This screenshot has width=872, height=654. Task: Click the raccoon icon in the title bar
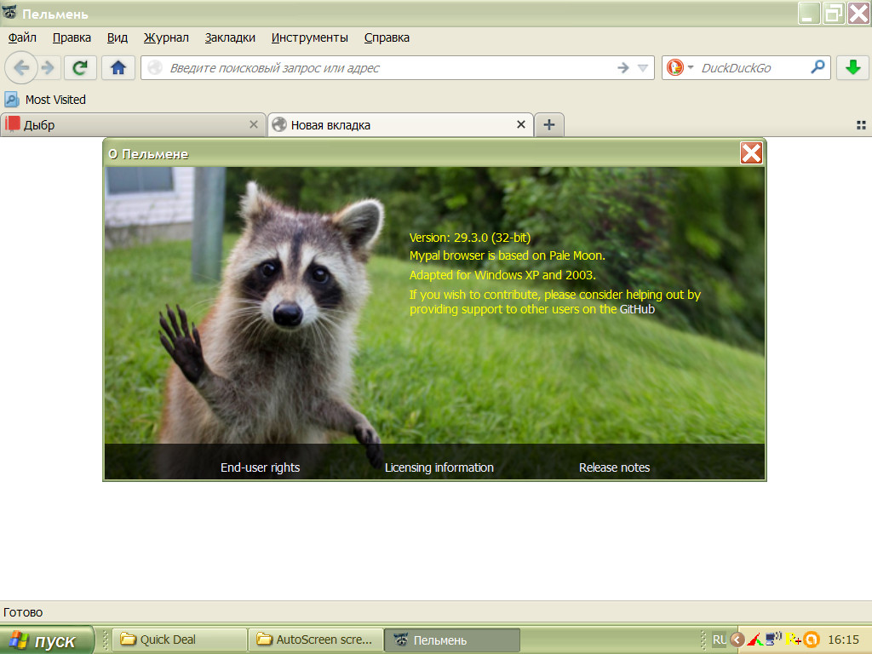9,12
